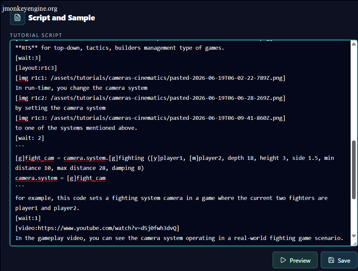Viewport: 358px width, 271px height.
Task: Click the Script and Sample heading
Action: (x=62, y=18)
